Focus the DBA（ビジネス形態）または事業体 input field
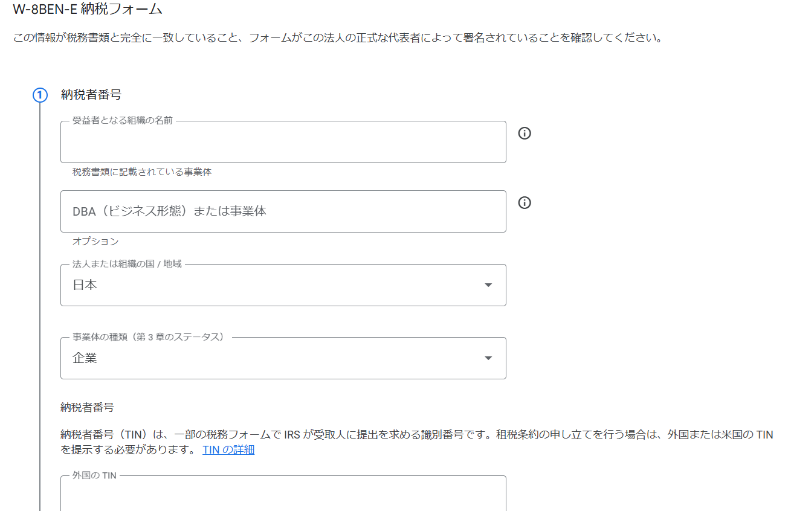791x511 pixels. (283, 211)
